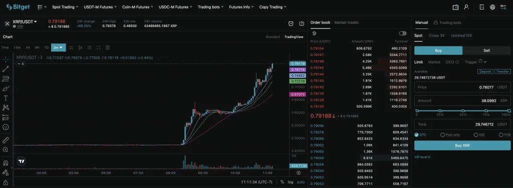This screenshot has height=188, width=513.
Task: Select the GTC order option
Action: [x=420, y=135]
